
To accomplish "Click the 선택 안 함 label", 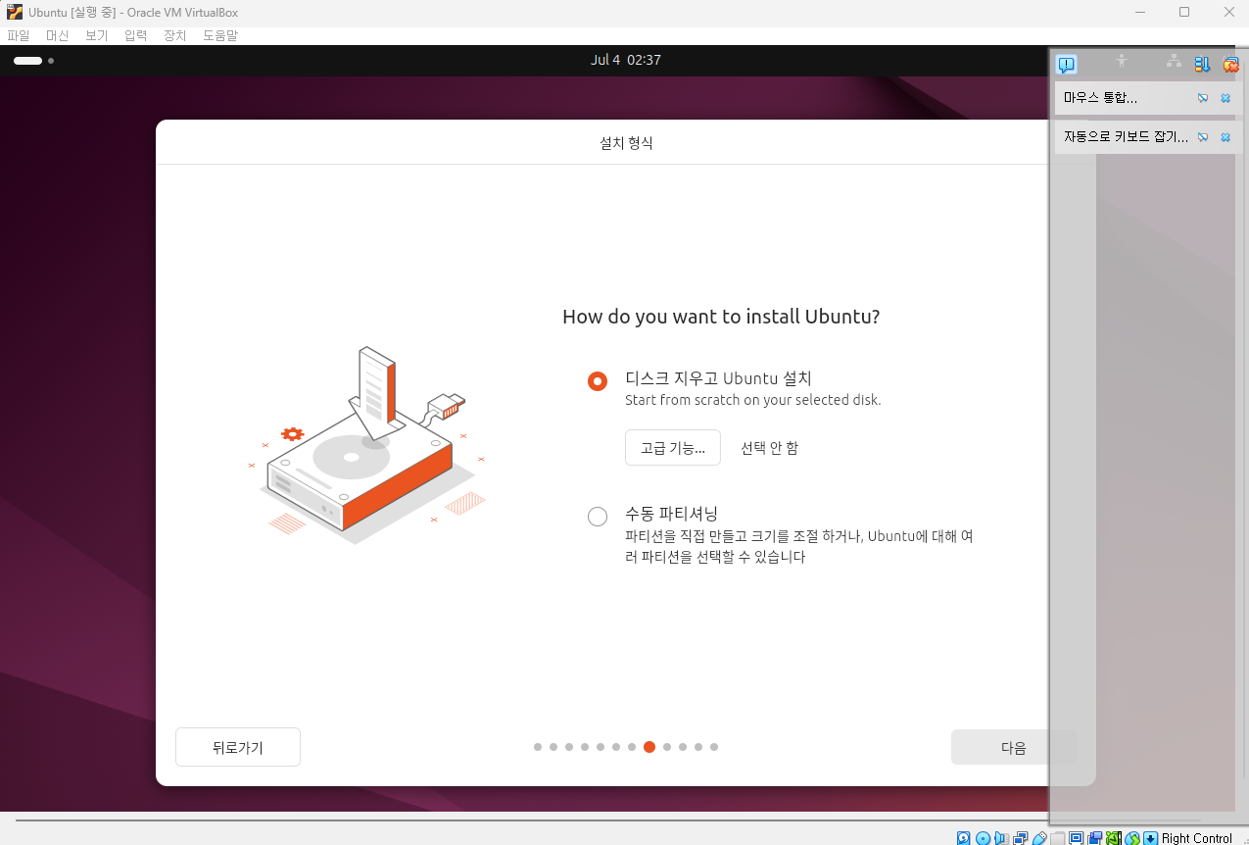I will click(x=769, y=447).
